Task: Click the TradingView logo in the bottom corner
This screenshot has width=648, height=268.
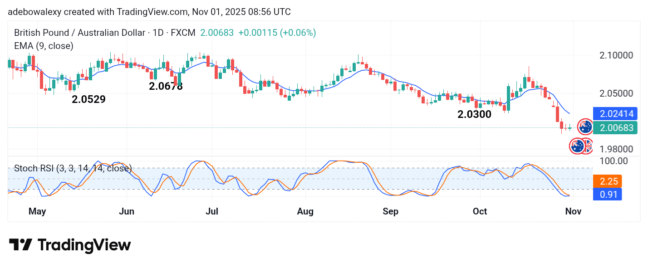Action: click(x=70, y=245)
